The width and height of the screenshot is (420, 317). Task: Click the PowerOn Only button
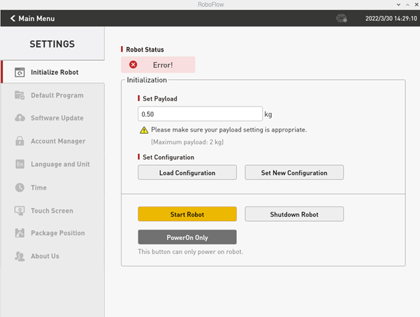(187, 237)
